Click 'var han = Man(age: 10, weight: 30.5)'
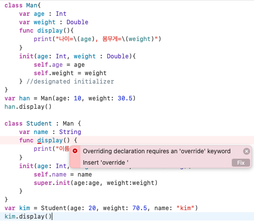 click(x=70, y=98)
